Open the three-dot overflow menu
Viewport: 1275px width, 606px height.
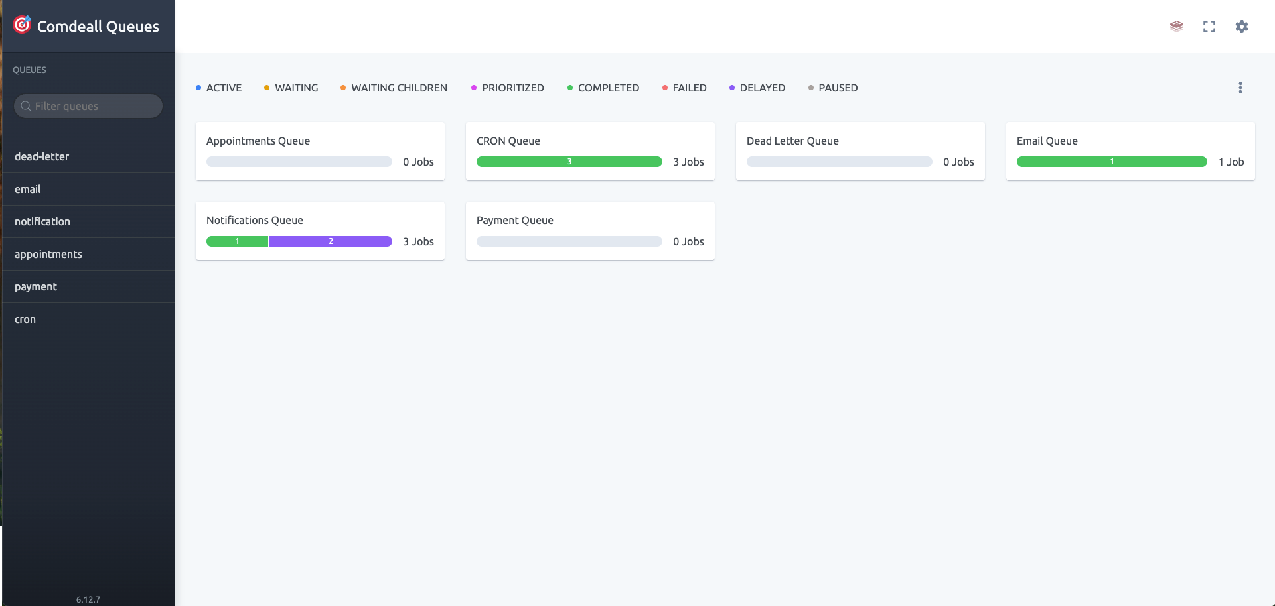1240,87
